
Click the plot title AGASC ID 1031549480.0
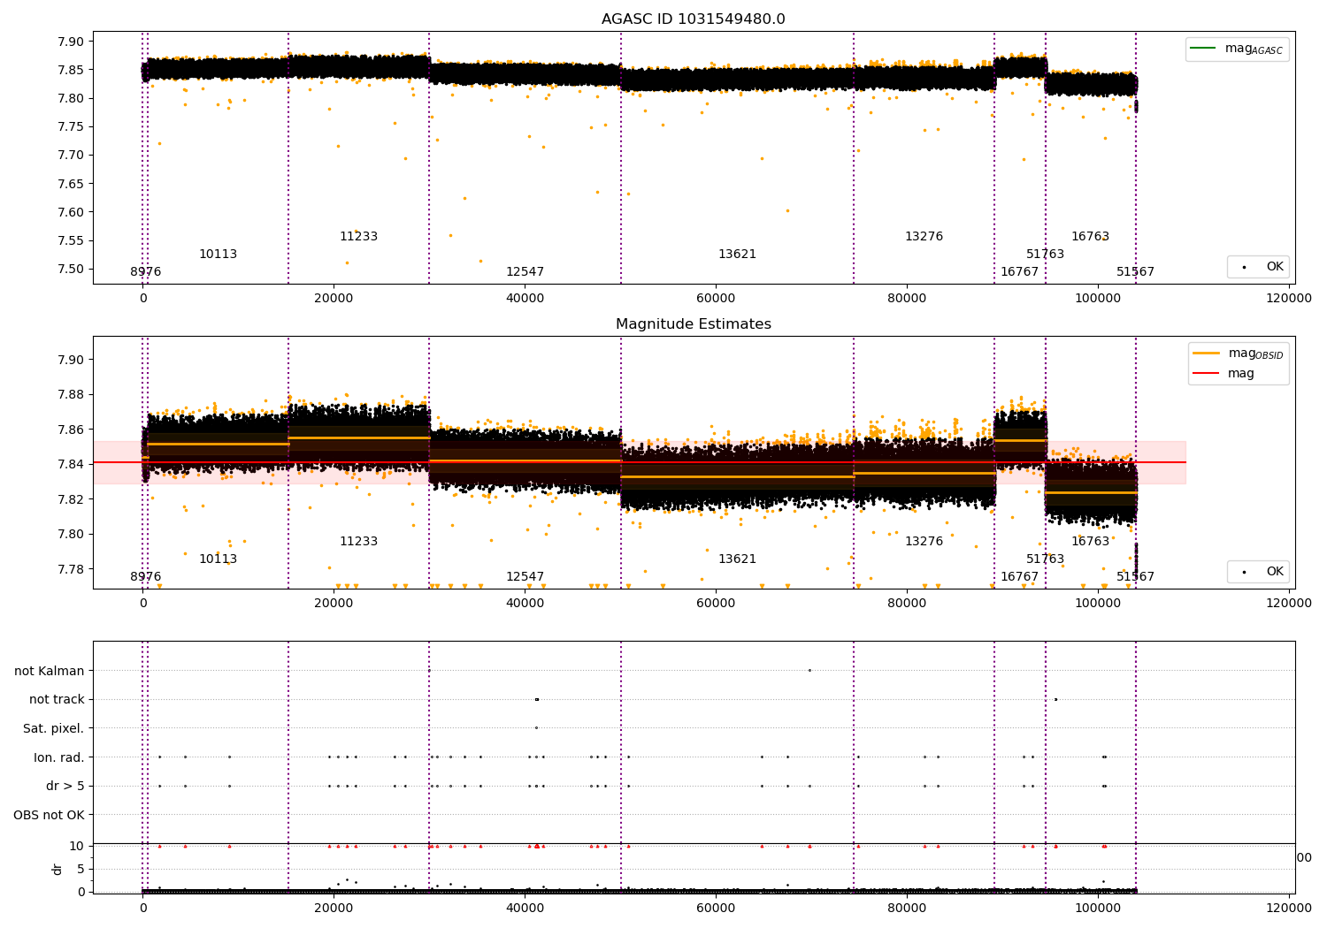(x=694, y=19)
